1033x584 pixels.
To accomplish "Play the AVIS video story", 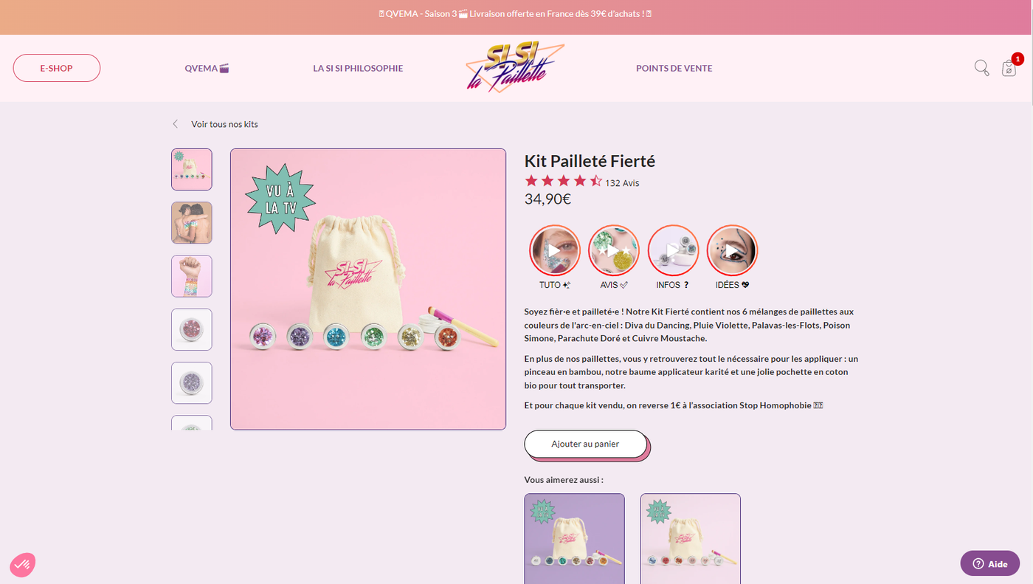I will (614, 250).
